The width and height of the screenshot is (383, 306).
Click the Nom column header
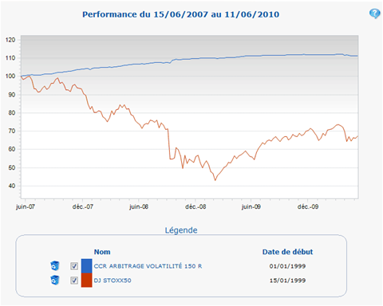102,252
